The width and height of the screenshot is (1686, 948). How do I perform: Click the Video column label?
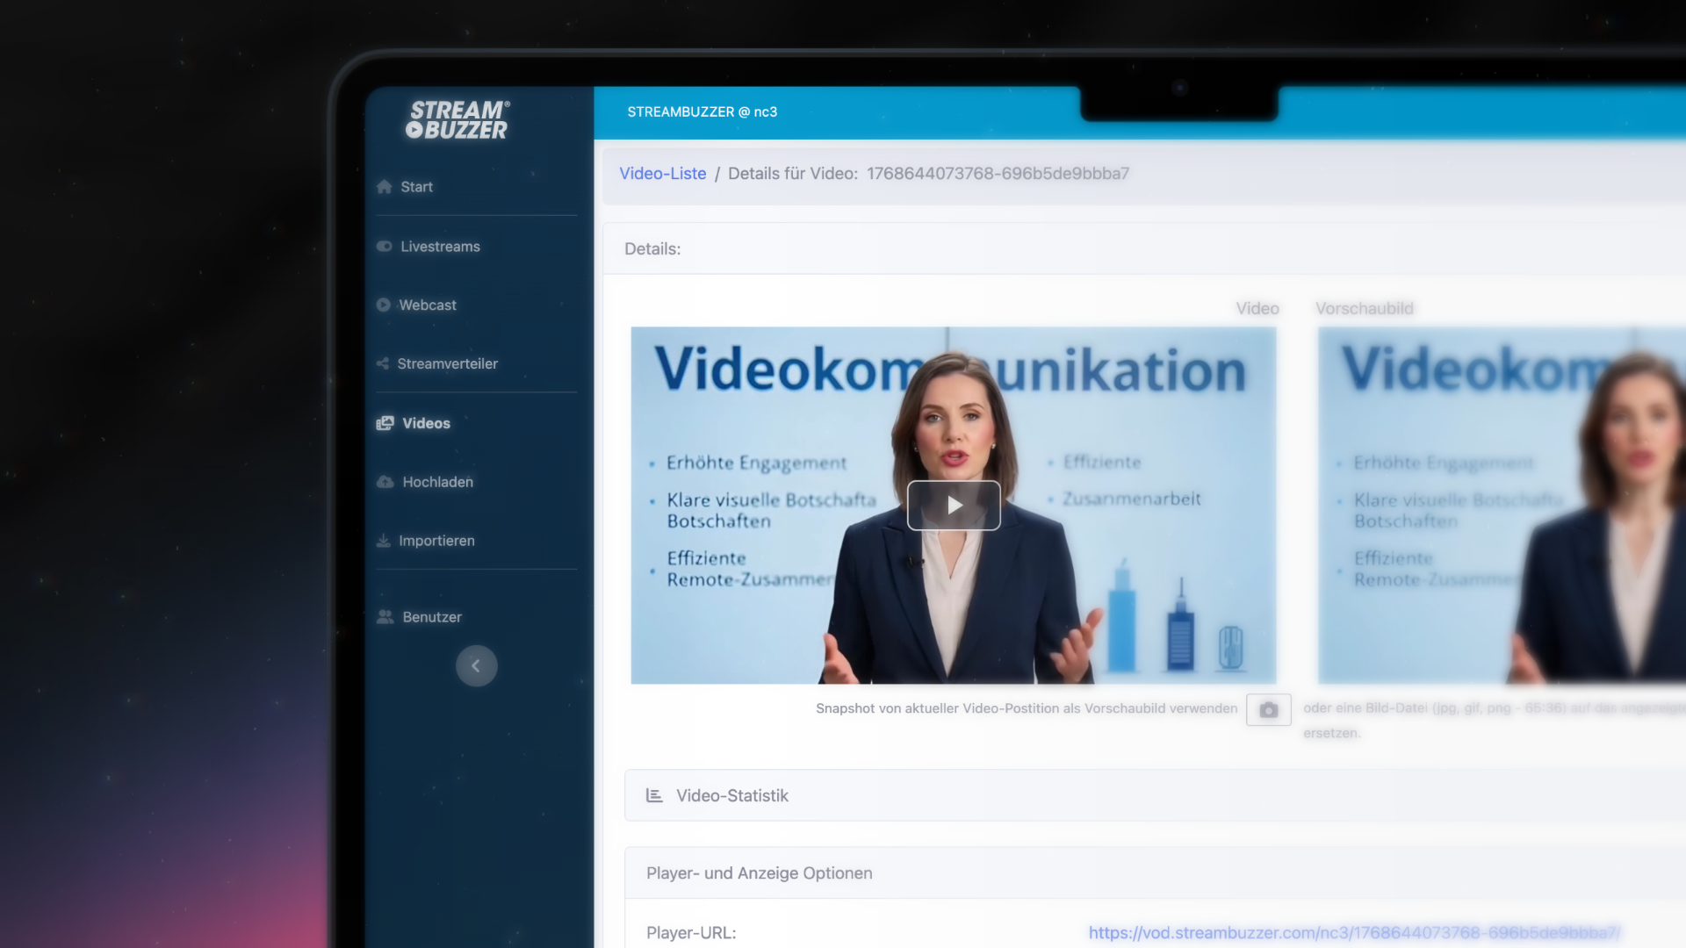click(1257, 309)
